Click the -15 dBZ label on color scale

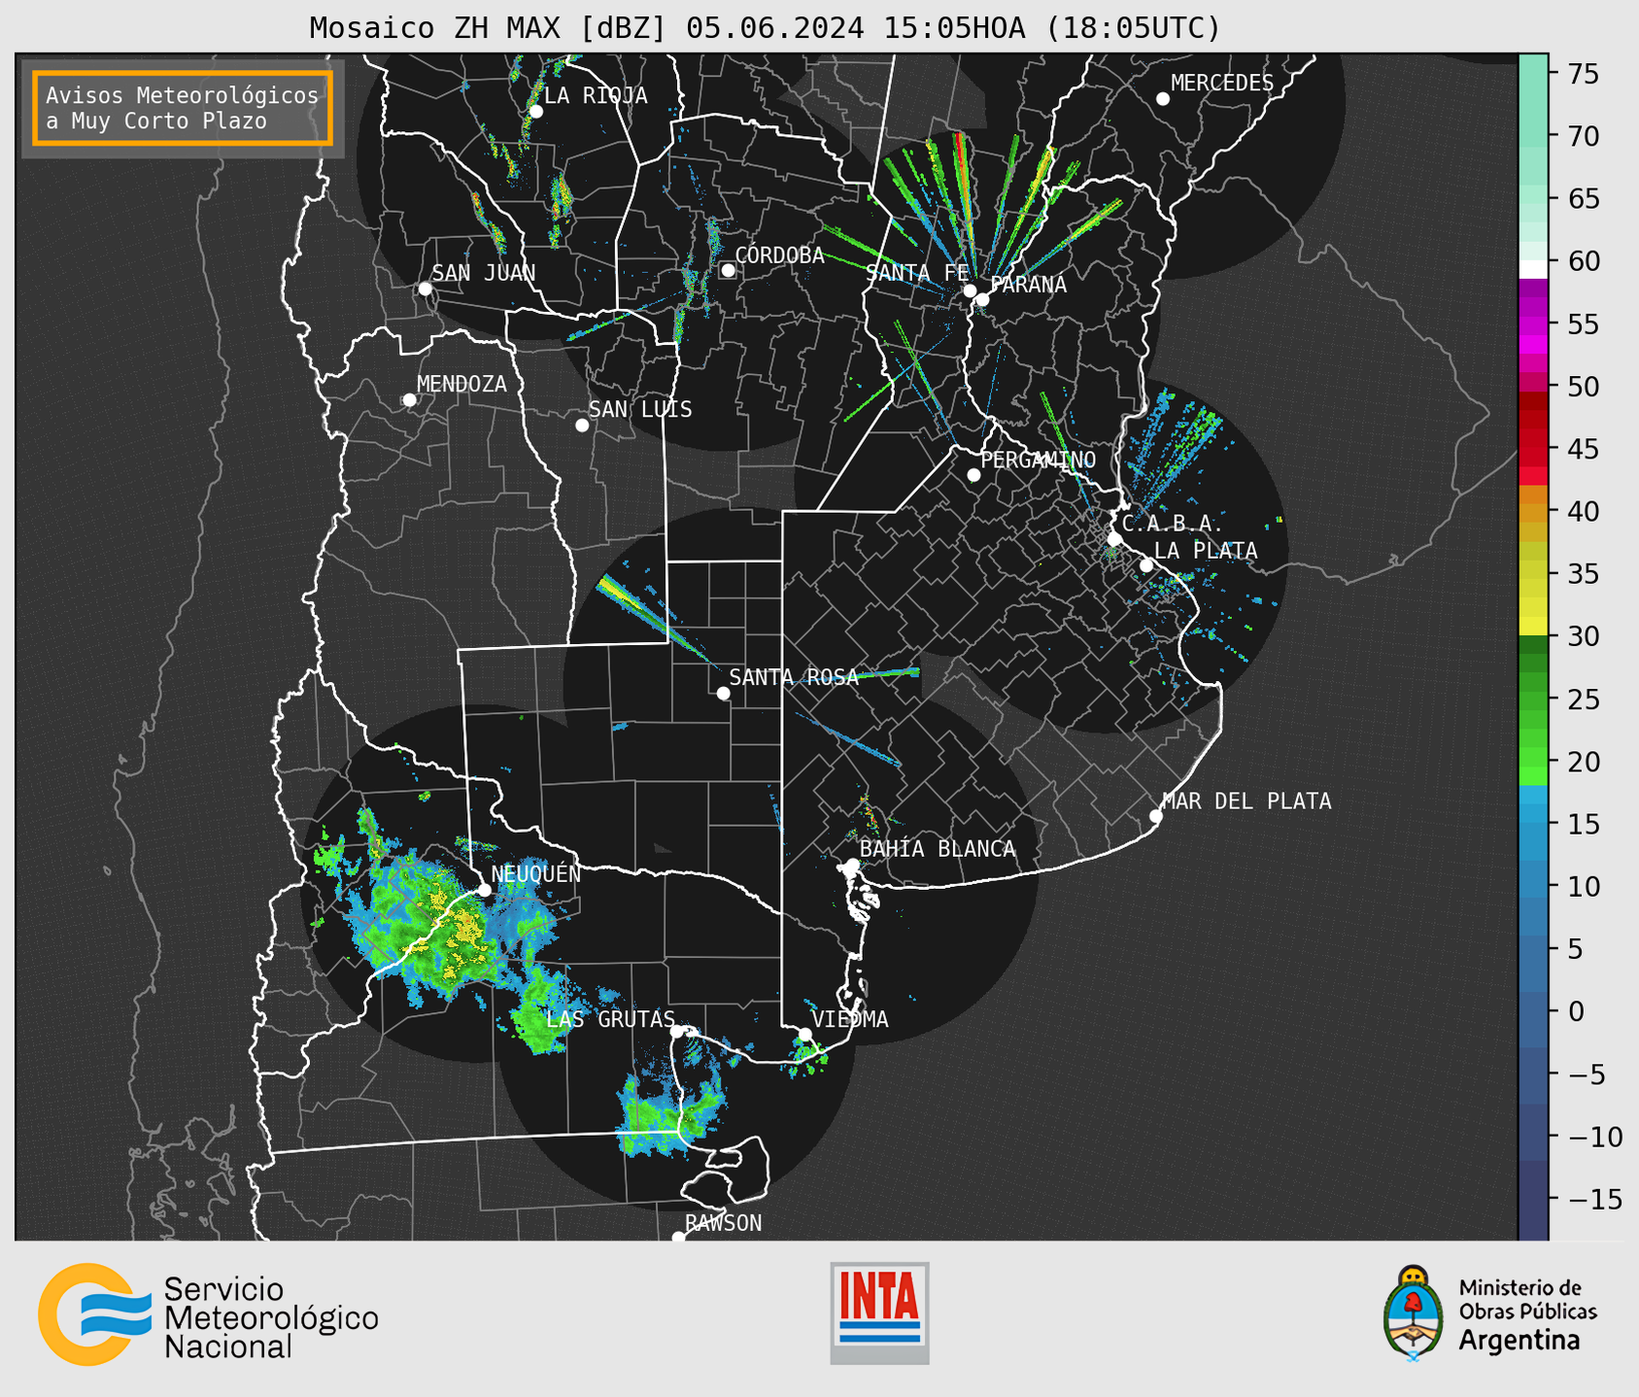pos(1594,1199)
